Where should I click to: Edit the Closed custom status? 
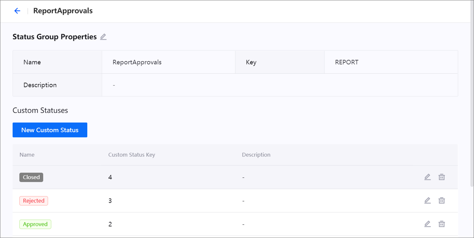click(x=427, y=177)
